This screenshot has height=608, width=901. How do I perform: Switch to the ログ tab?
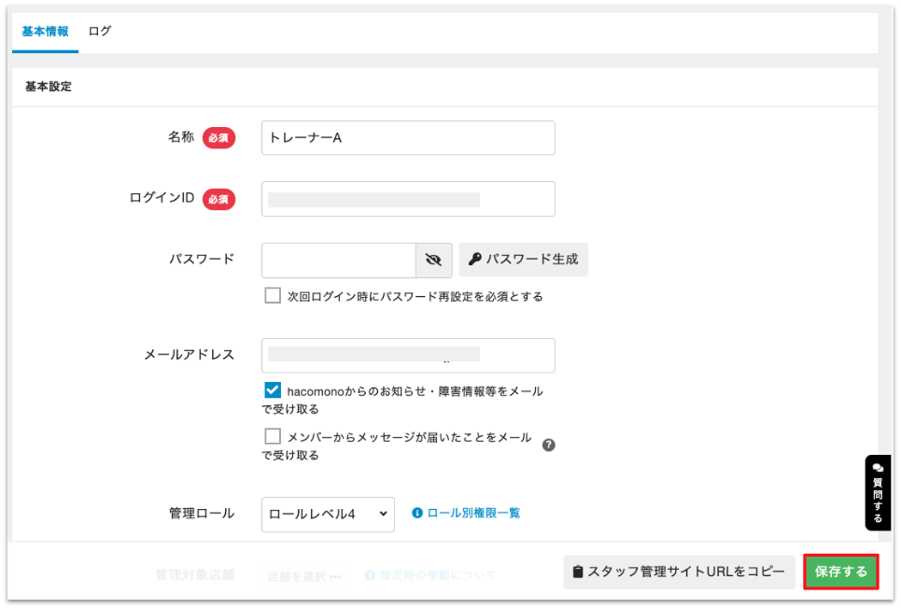(x=100, y=31)
